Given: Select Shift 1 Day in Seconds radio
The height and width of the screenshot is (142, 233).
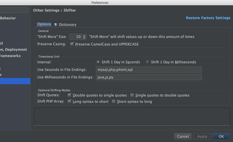Looking at the screenshot, I should coord(98,62).
